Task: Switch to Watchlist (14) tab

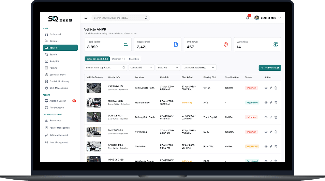Action: tap(118, 59)
